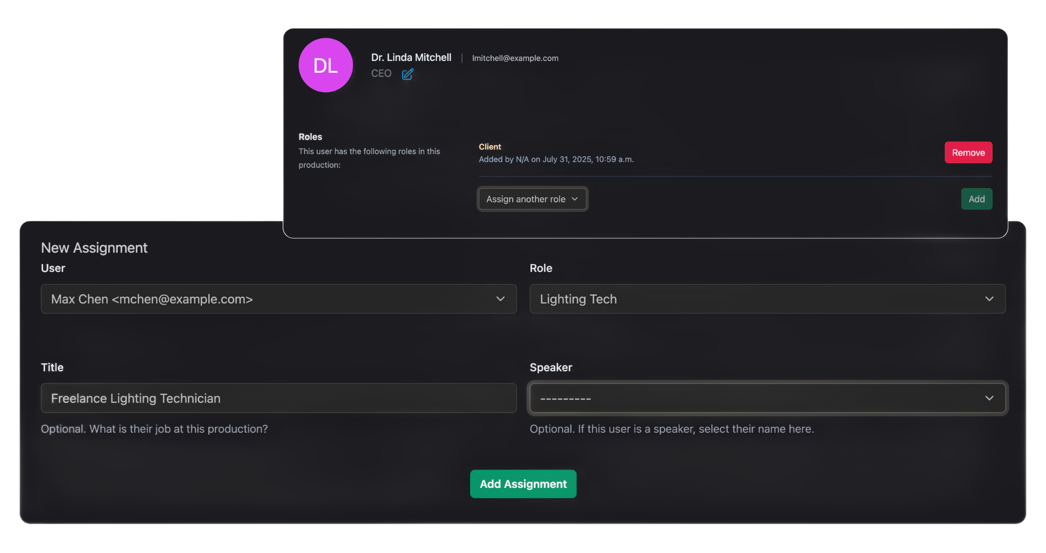Screen dimensions: 1046x553
Task: Click 'Optional. If this user is a speaker' hint
Action: 672,429
